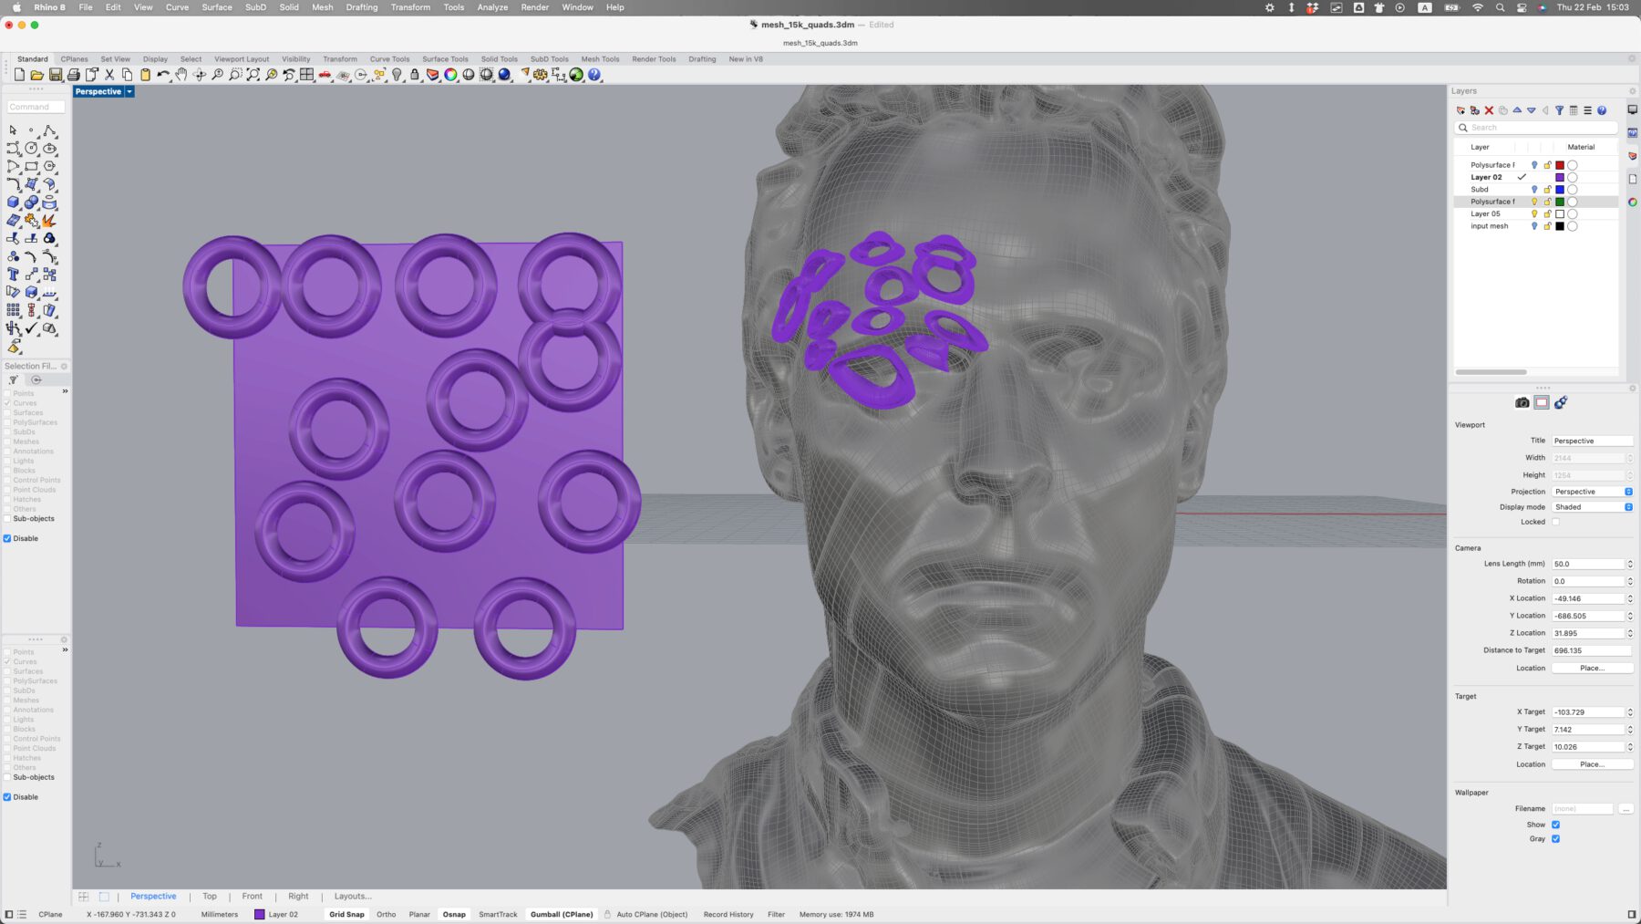Click the X Location stepper arrows
Image resolution: width=1641 pixels, height=924 pixels.
1630,598
